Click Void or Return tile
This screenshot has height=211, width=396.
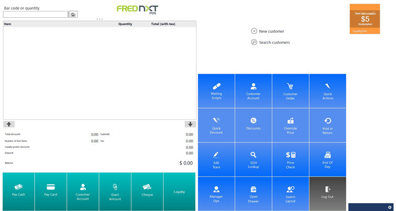click(x=327, y=125)
